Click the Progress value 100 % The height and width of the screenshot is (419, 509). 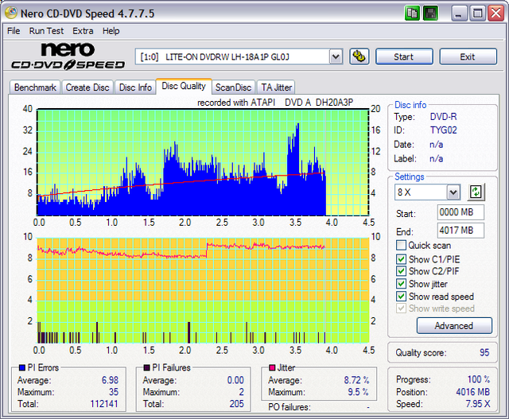coord(479,379)
